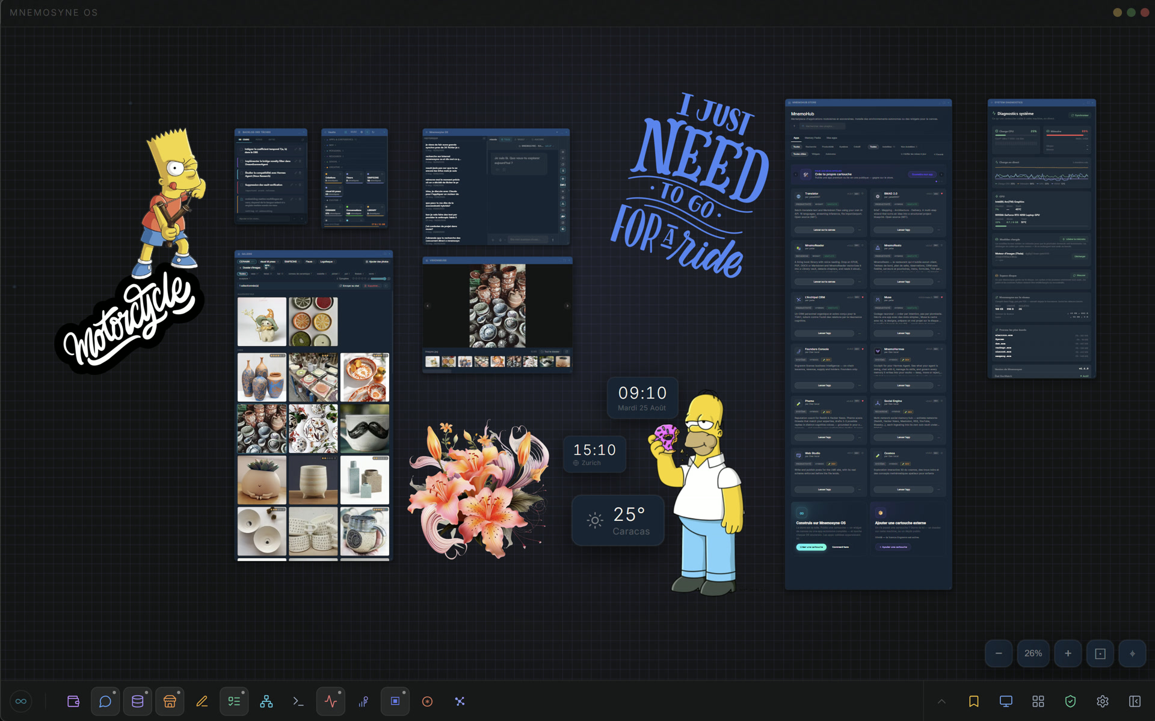Click the monitor display icon in dock
Image resolution: width=1155 pixels, height=721 pixels.
tap(1006, 701)
